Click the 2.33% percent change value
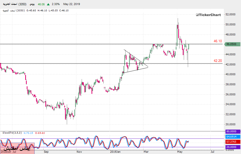This screenshot has width=241, height=154. tap(55, 4)
